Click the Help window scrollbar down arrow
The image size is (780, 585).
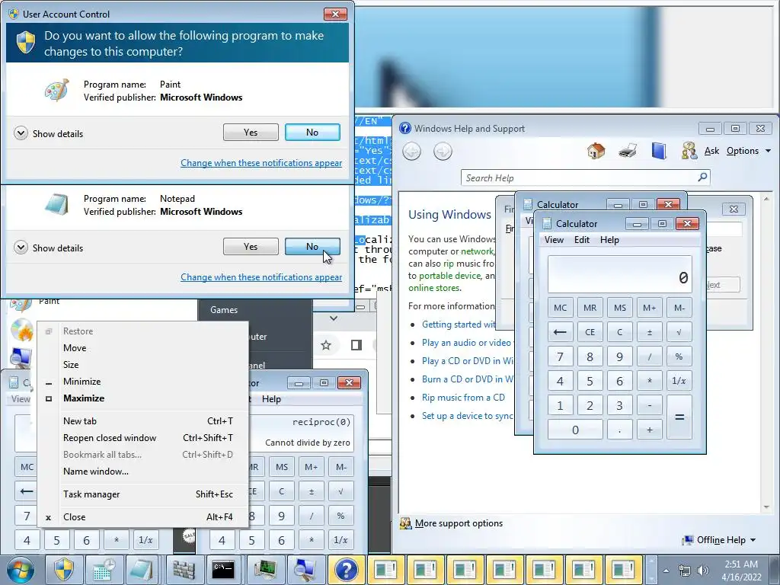(766, 508)
